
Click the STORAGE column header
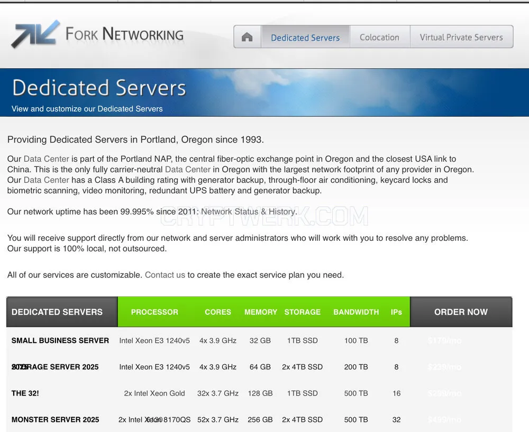[302, 312]
